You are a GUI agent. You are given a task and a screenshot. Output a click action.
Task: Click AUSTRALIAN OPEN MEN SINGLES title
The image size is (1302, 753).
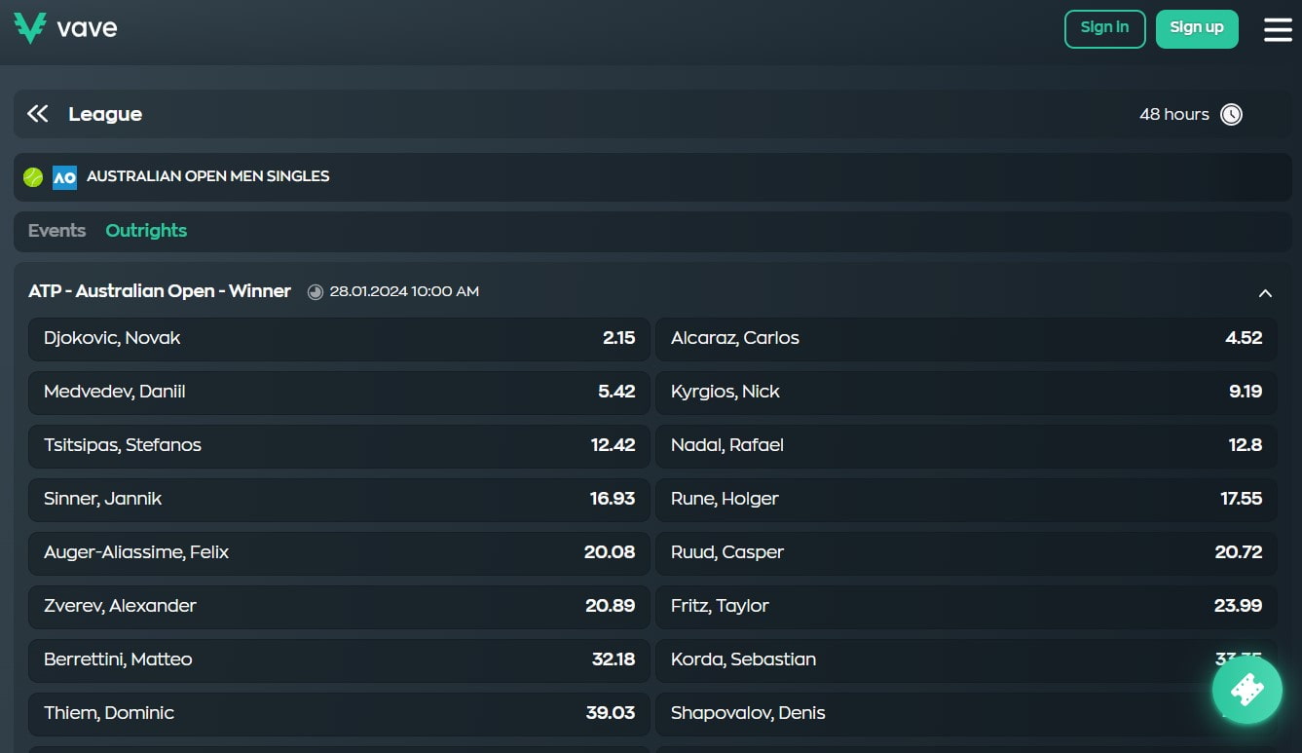[207, 176]
